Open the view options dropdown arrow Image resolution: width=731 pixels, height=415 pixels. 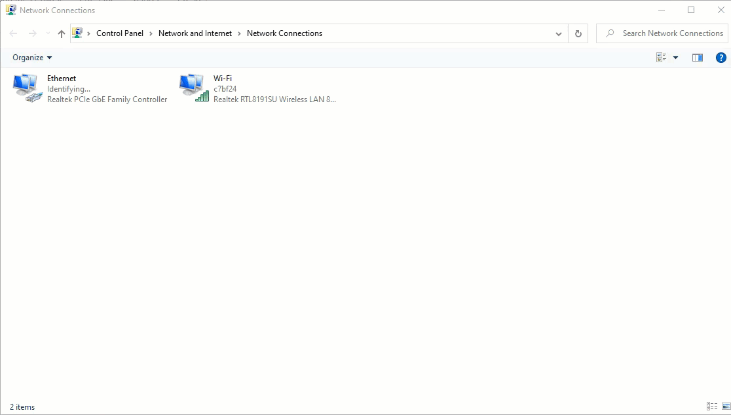coord(675,58)
